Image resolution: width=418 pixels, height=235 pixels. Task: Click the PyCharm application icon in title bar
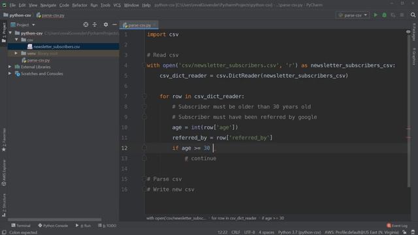(4, 5)
